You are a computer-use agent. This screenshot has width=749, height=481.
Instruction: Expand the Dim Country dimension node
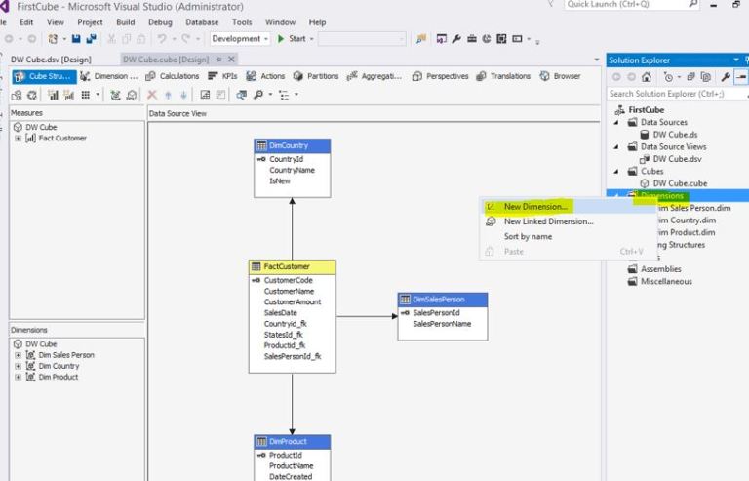(18, 366)
